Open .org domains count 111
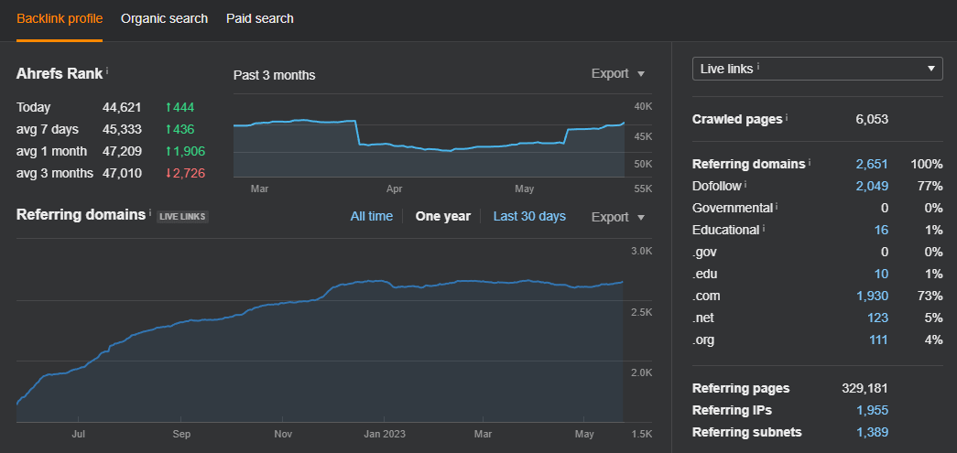 (878, 340)
